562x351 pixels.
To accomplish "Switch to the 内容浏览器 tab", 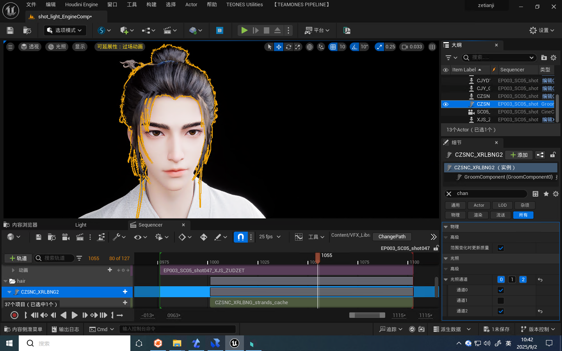I will pyautogui.click(x=24, y=225).
